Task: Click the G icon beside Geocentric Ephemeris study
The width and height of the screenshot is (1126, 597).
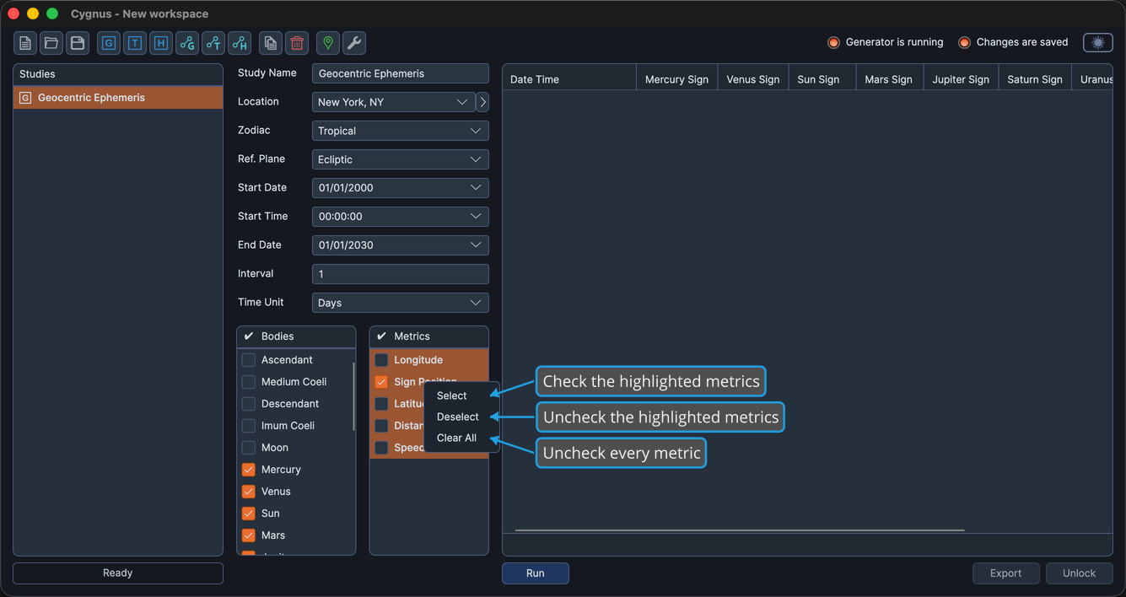Action: [25, 98]
